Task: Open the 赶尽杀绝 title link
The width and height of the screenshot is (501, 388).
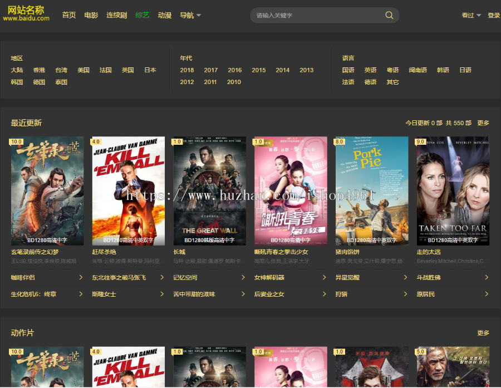Action: pyautogui.click(x=104, y=252)
